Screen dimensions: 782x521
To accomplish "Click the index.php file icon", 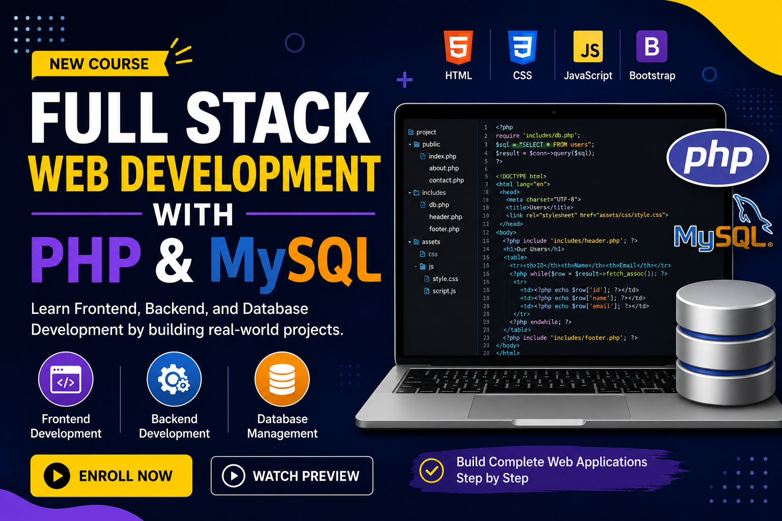I will pyautogui.click(x=423, y=156).
